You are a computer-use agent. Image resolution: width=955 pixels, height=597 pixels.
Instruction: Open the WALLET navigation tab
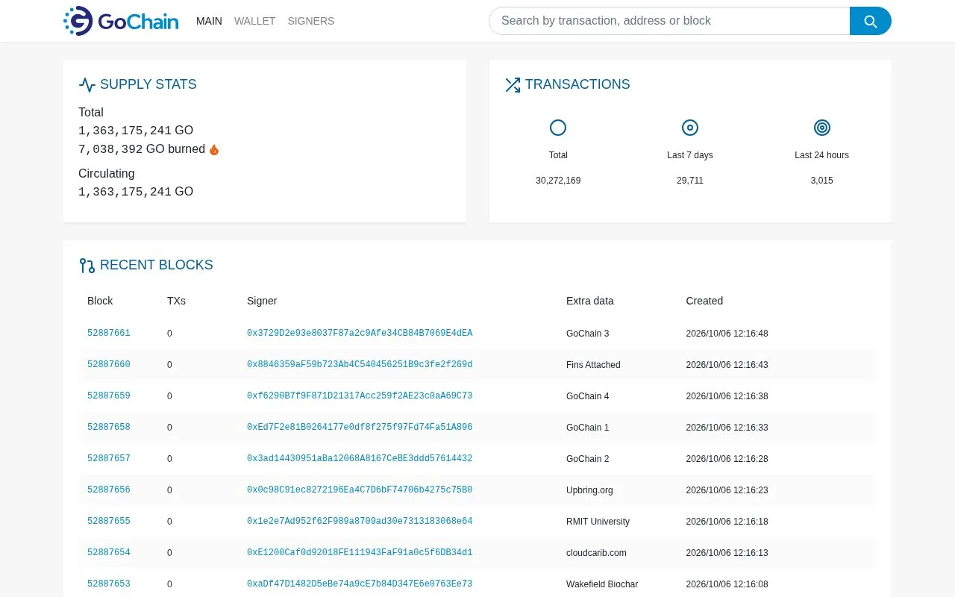tap(255, 21)
